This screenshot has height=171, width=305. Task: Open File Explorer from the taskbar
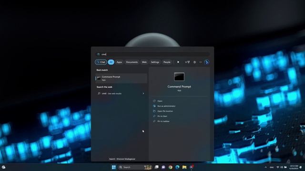pyautogui.click(x=184, y=167)
